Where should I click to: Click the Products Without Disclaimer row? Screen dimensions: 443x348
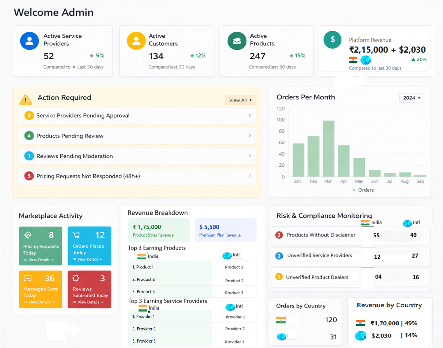coord(321,235)
